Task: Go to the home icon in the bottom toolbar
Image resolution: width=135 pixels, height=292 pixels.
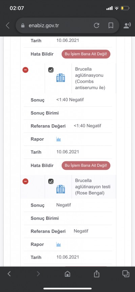Action: 67,274
